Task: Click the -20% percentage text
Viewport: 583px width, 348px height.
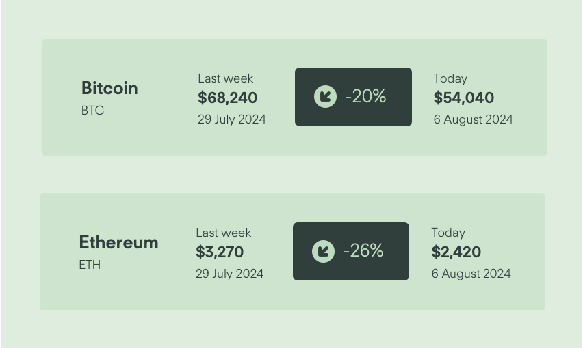Action: click(x=366, y=96)
